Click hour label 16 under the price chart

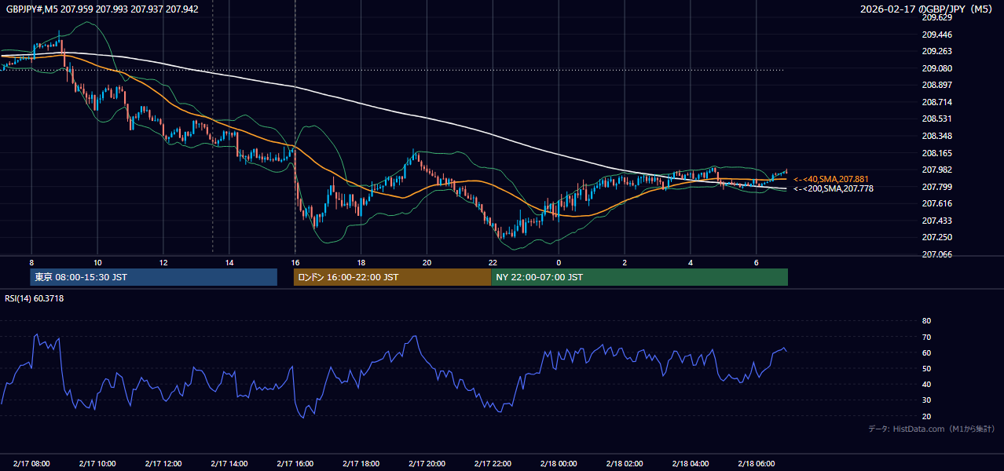coord(295,262)
